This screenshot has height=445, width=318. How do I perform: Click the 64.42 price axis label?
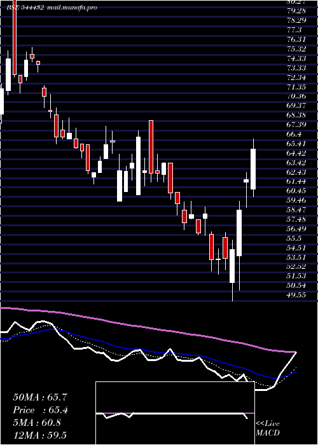click(296, 153)
